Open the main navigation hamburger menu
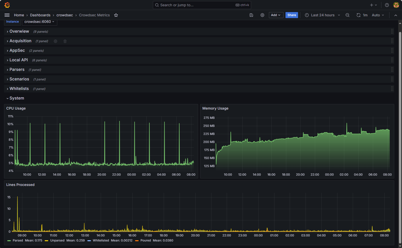The height and width of the screenshot is (248, 402). [x=7, y=15]
